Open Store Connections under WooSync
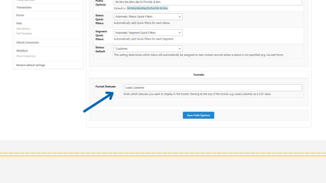 coord(26,56)
